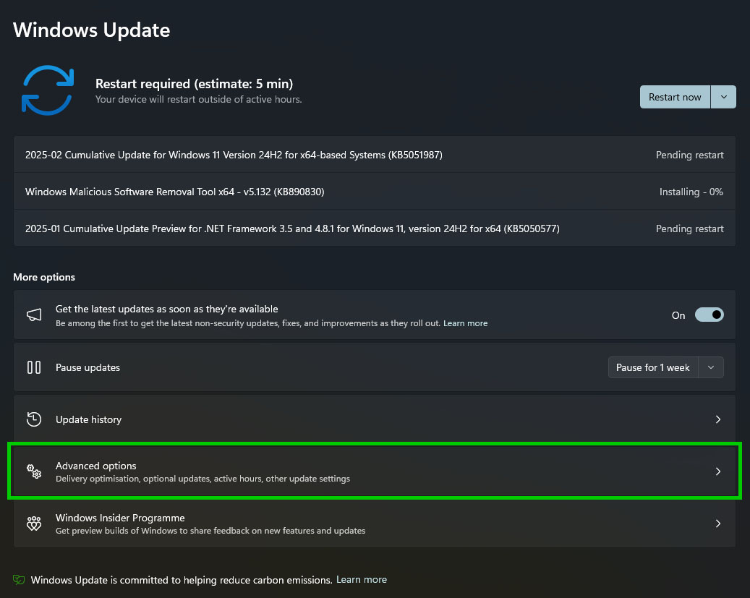Expand the Pause for 1 week dropdown arrow
Image resolution: width=750 pixels, height=598 pixels.
711,367
